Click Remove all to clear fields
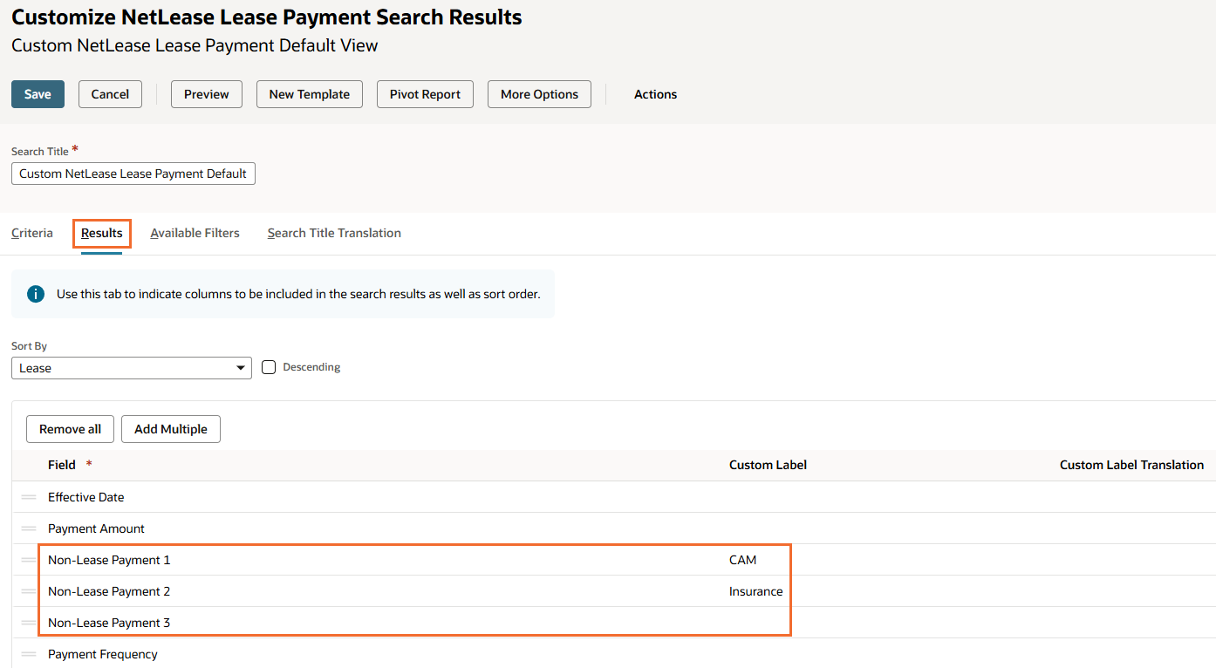 70,429
